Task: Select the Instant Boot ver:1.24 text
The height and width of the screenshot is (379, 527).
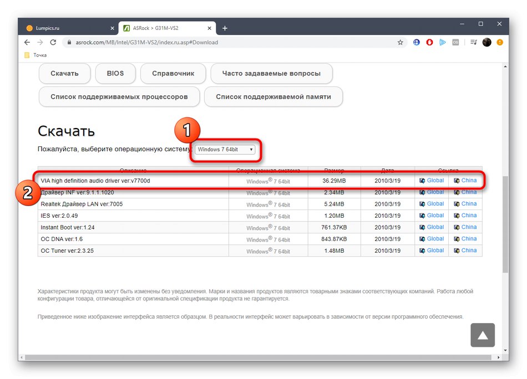Action: point(68,228)
